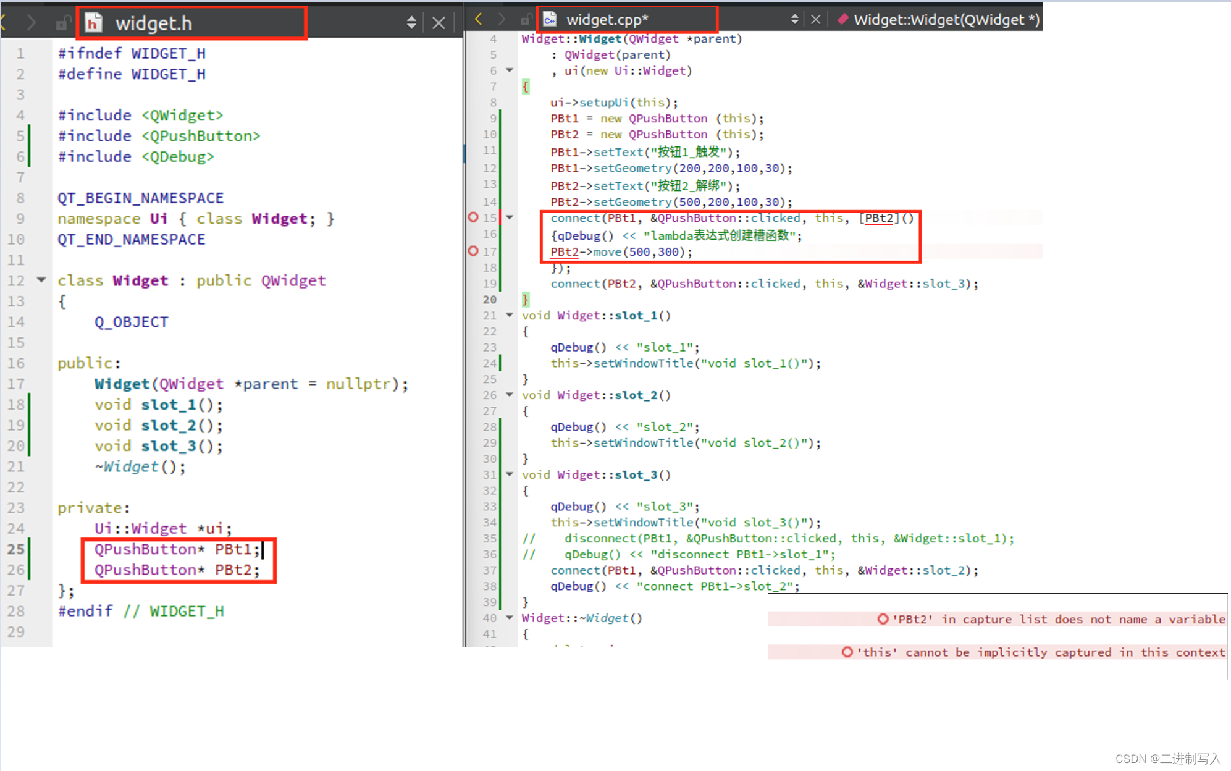Screen dimensions: 1231x771
Task: Close the widget.cpp editor pane
Action: click(816, 19)
